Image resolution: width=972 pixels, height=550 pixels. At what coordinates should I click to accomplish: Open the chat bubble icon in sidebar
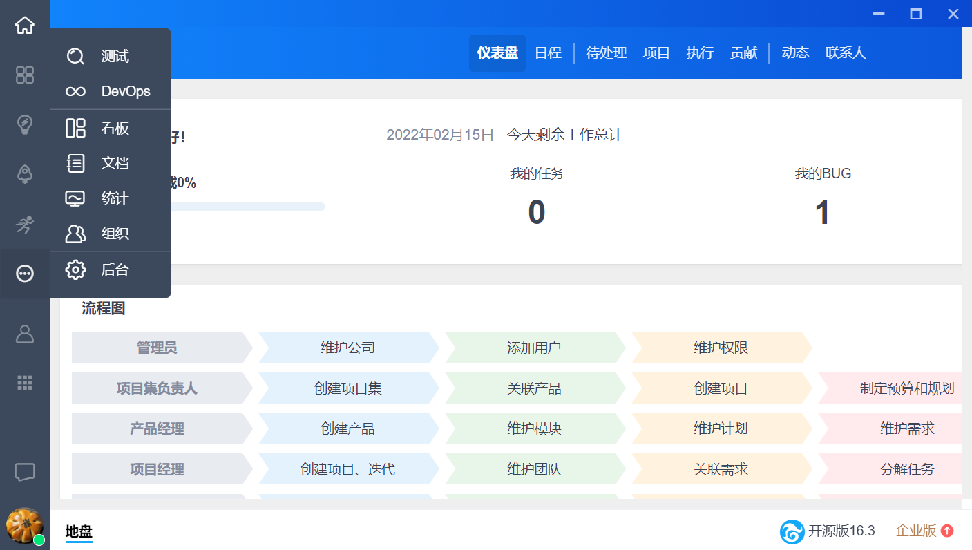coord(25,472)
